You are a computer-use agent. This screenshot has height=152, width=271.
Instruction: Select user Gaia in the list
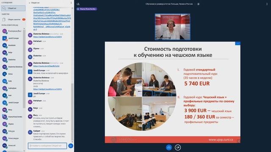pos(12,81)
